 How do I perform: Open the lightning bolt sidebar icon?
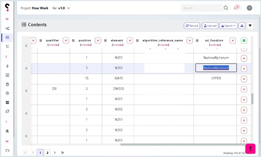(7, 66)
